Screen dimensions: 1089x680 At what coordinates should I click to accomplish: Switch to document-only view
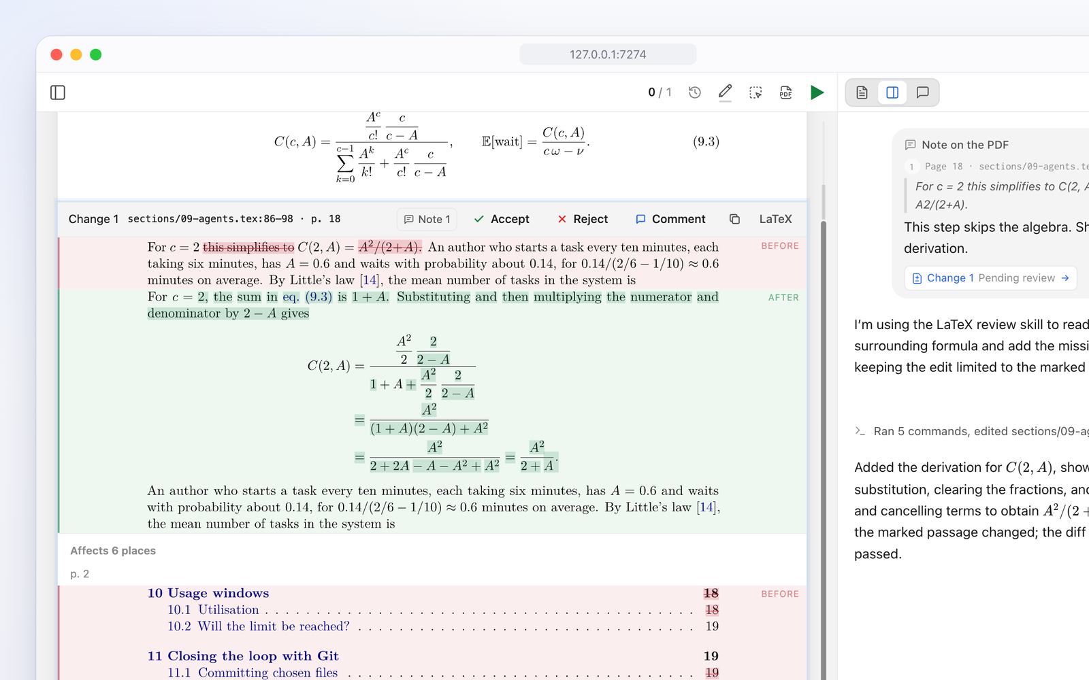(862, 92)
